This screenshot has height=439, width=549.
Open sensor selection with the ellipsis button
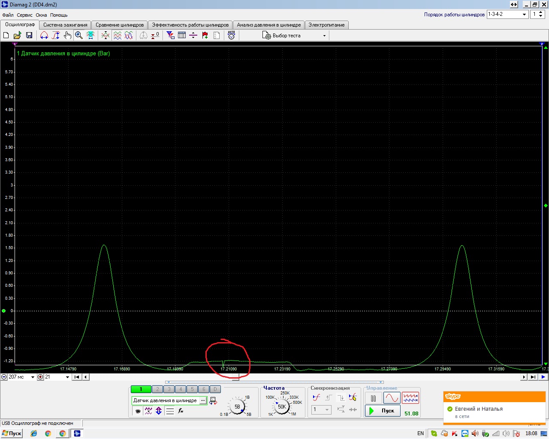tap(203, 400)
